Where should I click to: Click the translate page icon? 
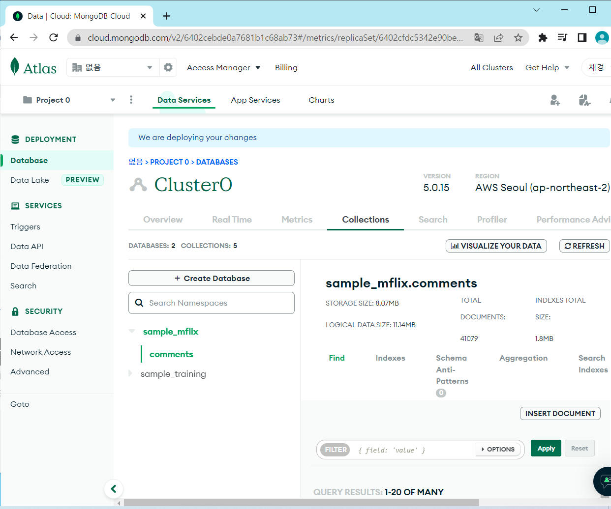tap(479, 38)
